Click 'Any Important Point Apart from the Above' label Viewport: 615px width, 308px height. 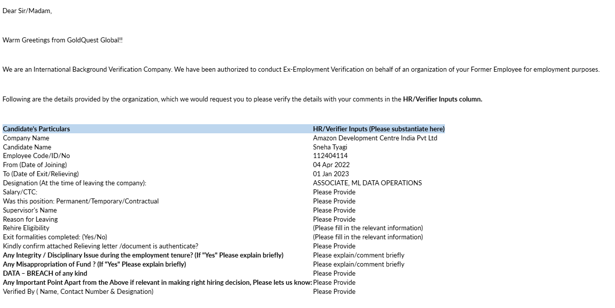(x=157, y=283)
